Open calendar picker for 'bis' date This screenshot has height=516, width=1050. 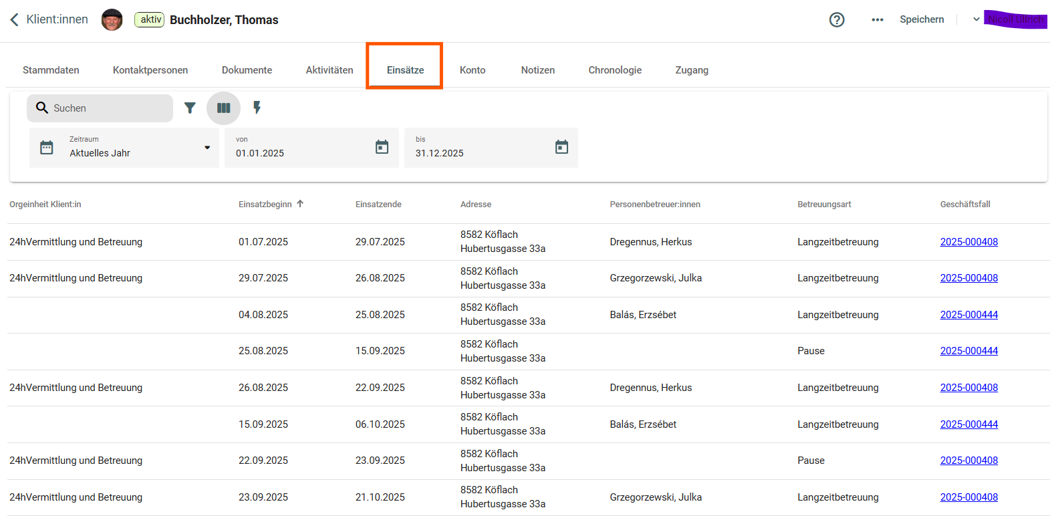point(561,147)
